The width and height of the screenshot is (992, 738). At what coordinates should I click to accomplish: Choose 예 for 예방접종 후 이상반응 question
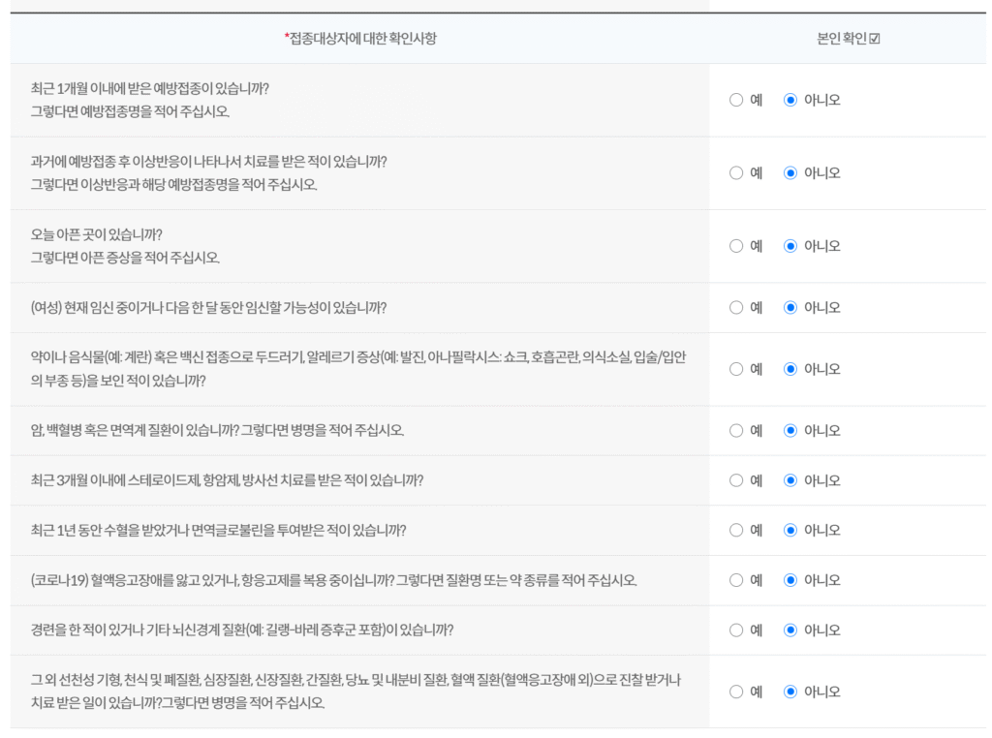tap(736, 173)
